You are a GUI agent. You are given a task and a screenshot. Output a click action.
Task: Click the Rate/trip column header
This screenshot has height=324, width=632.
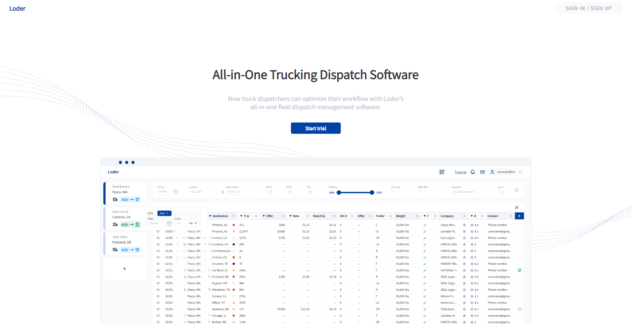coord(319,216)
